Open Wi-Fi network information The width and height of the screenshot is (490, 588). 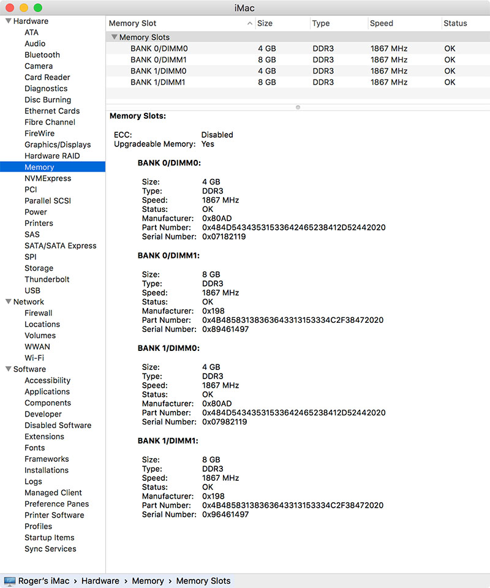(34, 358)
